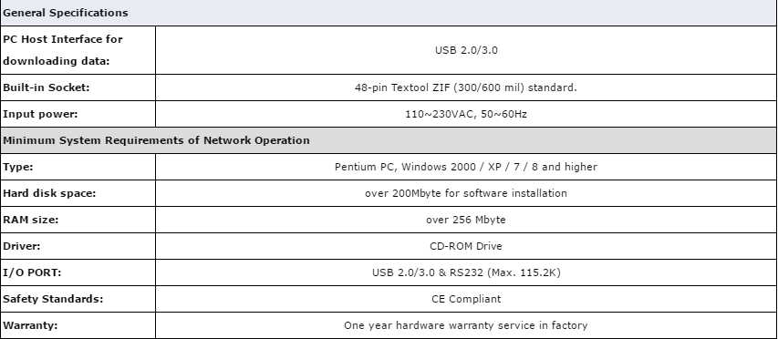
Task: Click the CE Compliant safety value
Action: click(466, 299)
